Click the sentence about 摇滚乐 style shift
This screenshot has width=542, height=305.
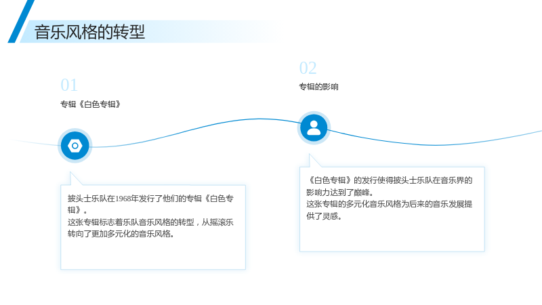coord(150,228)
